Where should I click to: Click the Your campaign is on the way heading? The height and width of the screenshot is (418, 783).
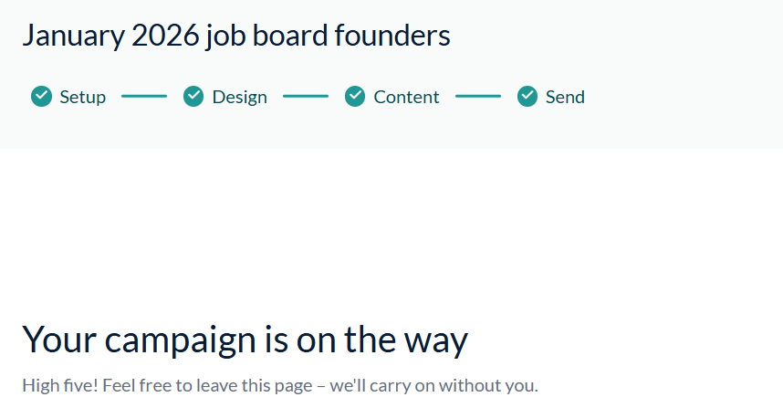(x=245, y=340)
